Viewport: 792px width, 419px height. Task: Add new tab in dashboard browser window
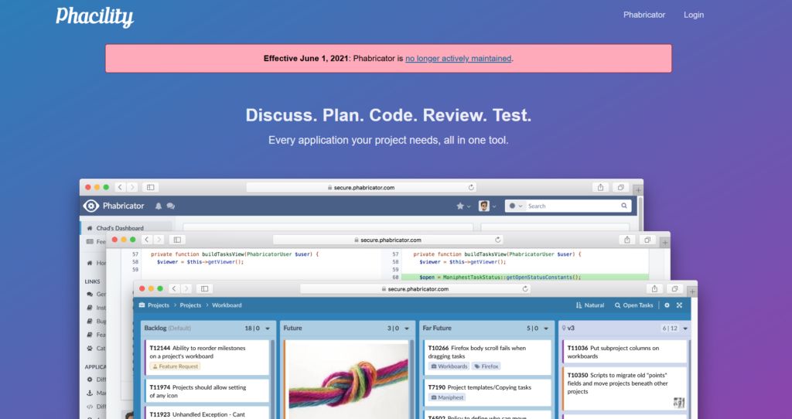[638, 190]
